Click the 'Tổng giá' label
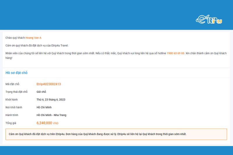The width and height of the screenshot is (233, 155). click(x=11, y=123)
